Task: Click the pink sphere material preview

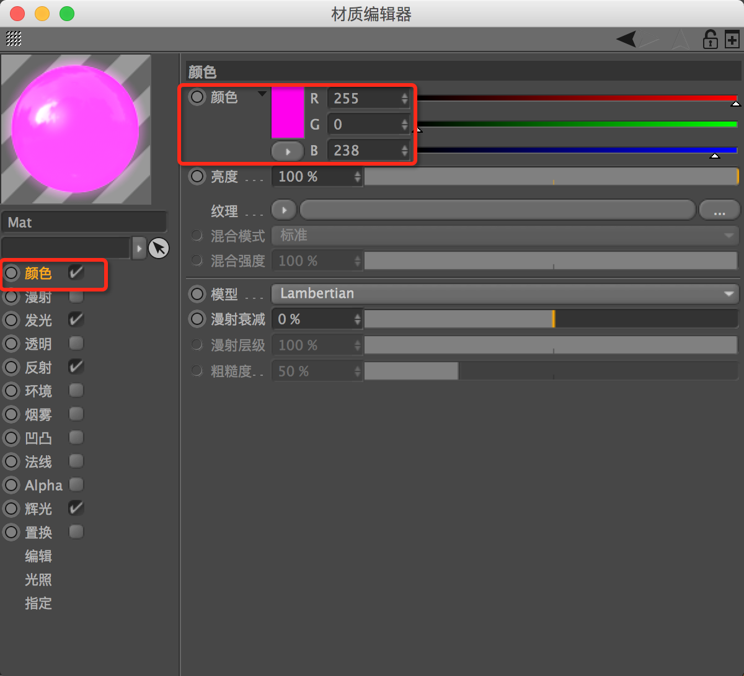Action: point(76,130)
